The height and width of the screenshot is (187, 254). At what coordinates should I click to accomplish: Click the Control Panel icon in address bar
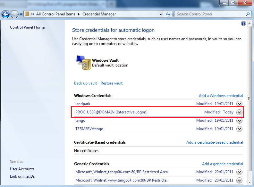click(x=27, y=14)
